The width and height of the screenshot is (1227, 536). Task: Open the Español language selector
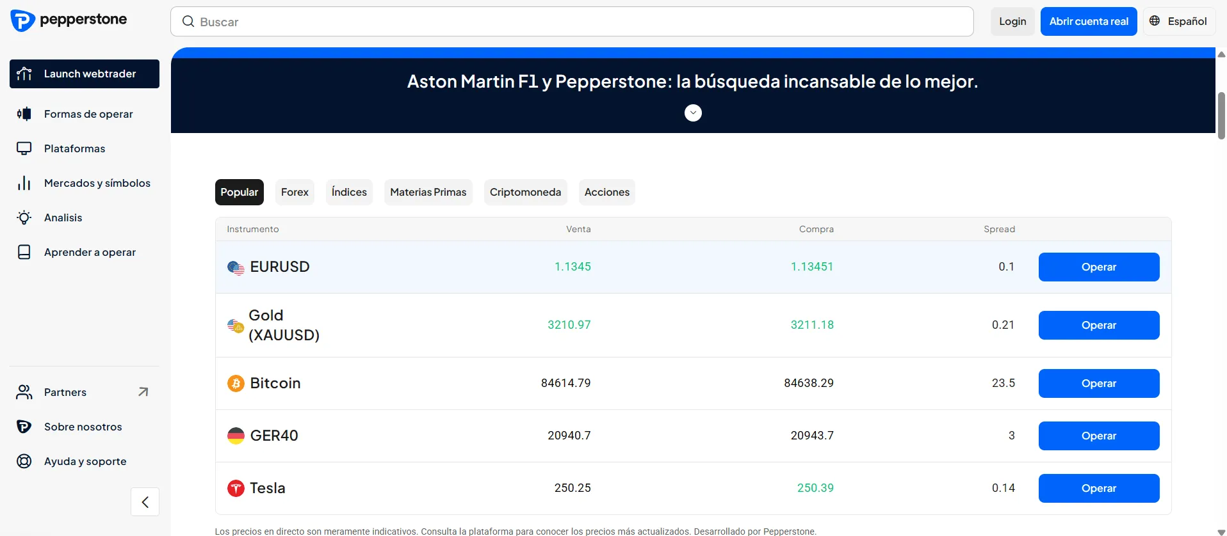1179,21
